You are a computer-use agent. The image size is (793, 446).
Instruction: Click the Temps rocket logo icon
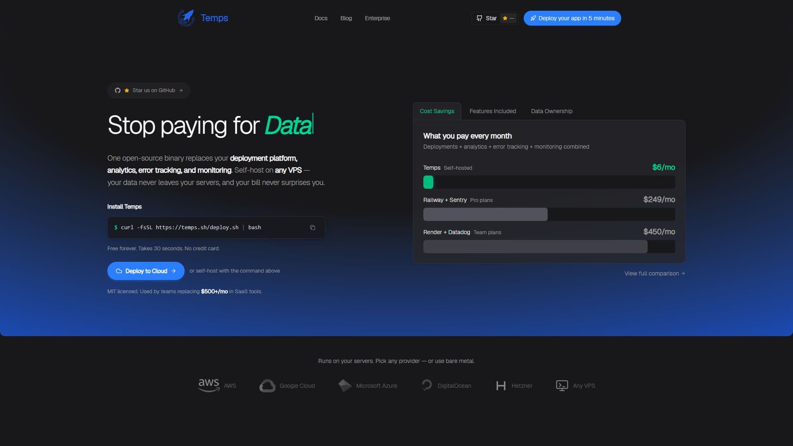pyautogui.click(x=186, y=18)
